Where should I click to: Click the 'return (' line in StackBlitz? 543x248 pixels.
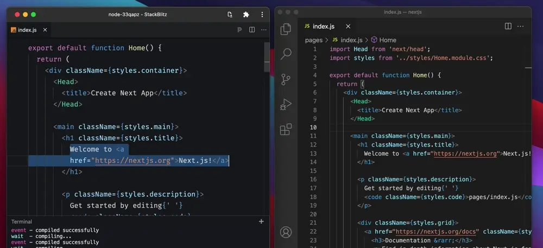point(53,59)
